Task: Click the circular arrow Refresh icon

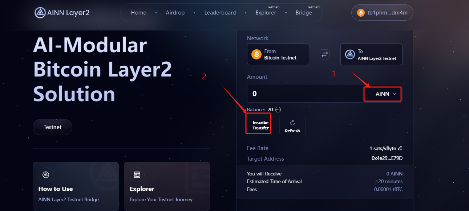Action: click(x=292, y=123)
